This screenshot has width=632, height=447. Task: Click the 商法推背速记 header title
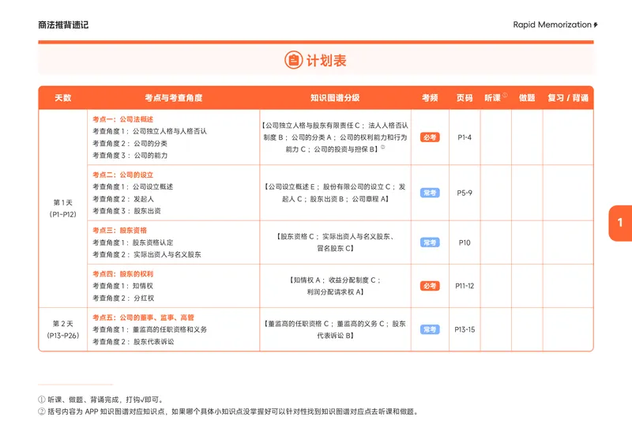(63, 25)
